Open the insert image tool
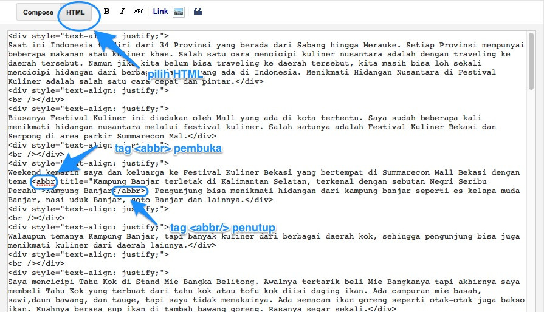This screenshot has height=312, width=544. tap(178, 12)
